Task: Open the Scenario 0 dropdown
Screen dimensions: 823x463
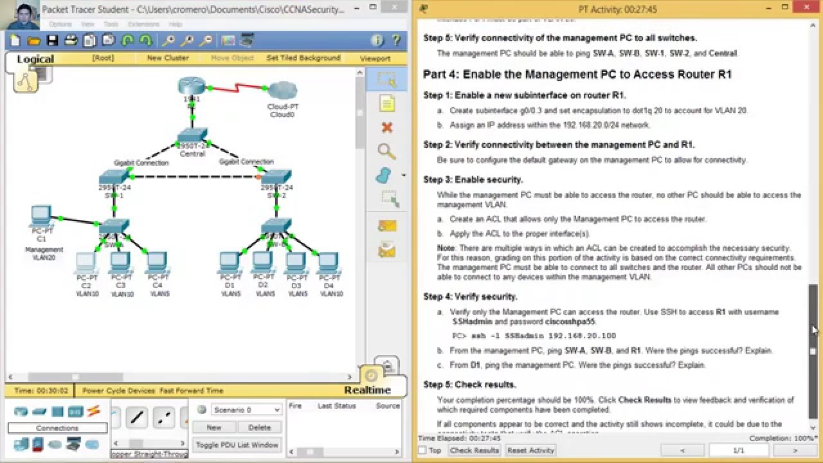Action: [x=247, y=410]
